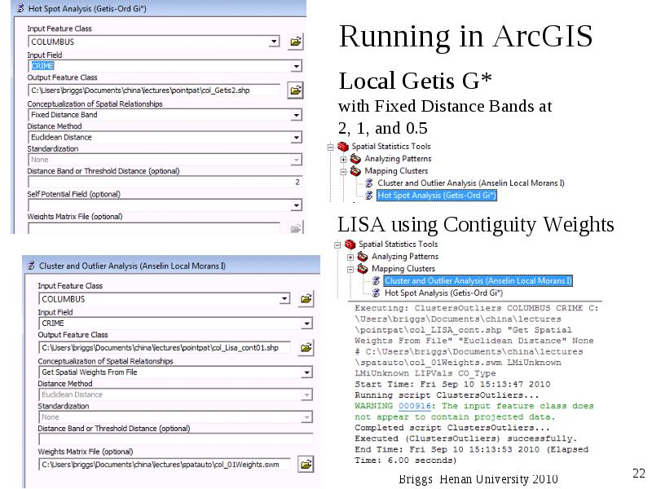Click the 'Start Time: Fri Sep 10 15:13:47 2010' log line
The width and height of the screenshot is (652, 489).
(452, 384)
